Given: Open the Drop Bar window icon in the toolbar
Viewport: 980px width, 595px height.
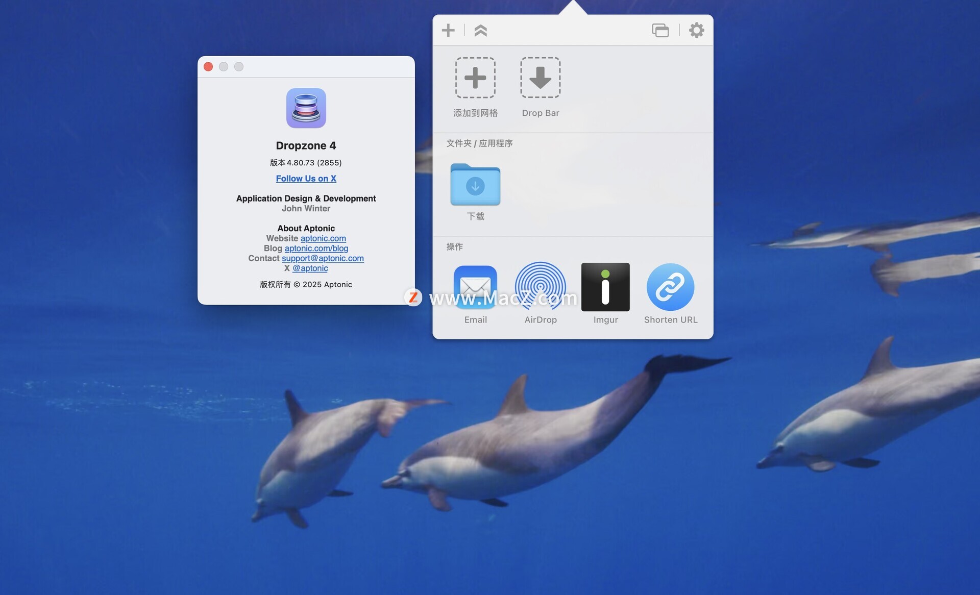Looking at the screenshot, I should 660,30.
